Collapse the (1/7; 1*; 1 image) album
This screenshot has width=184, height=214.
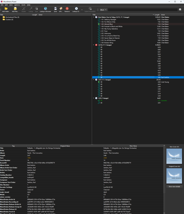(x=93, y=80)
